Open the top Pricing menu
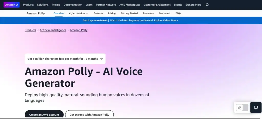Viewport: 262px width, 119px height. tap(56, 5)
